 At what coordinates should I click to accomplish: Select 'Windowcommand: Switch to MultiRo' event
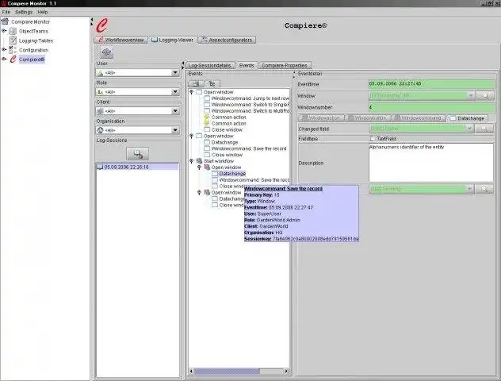[x=250, y=111]
